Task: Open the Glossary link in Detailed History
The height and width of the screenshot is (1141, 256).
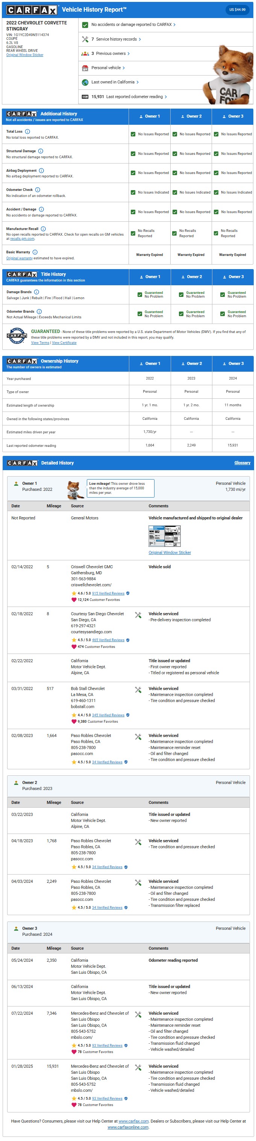Action: pyautogui.click(x=242, y=463)
